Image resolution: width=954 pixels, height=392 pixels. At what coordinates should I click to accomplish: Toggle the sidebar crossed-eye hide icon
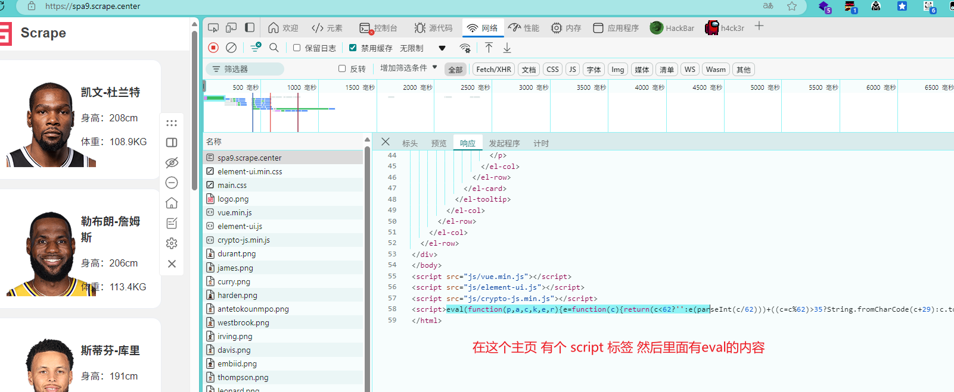coord(172,162)
